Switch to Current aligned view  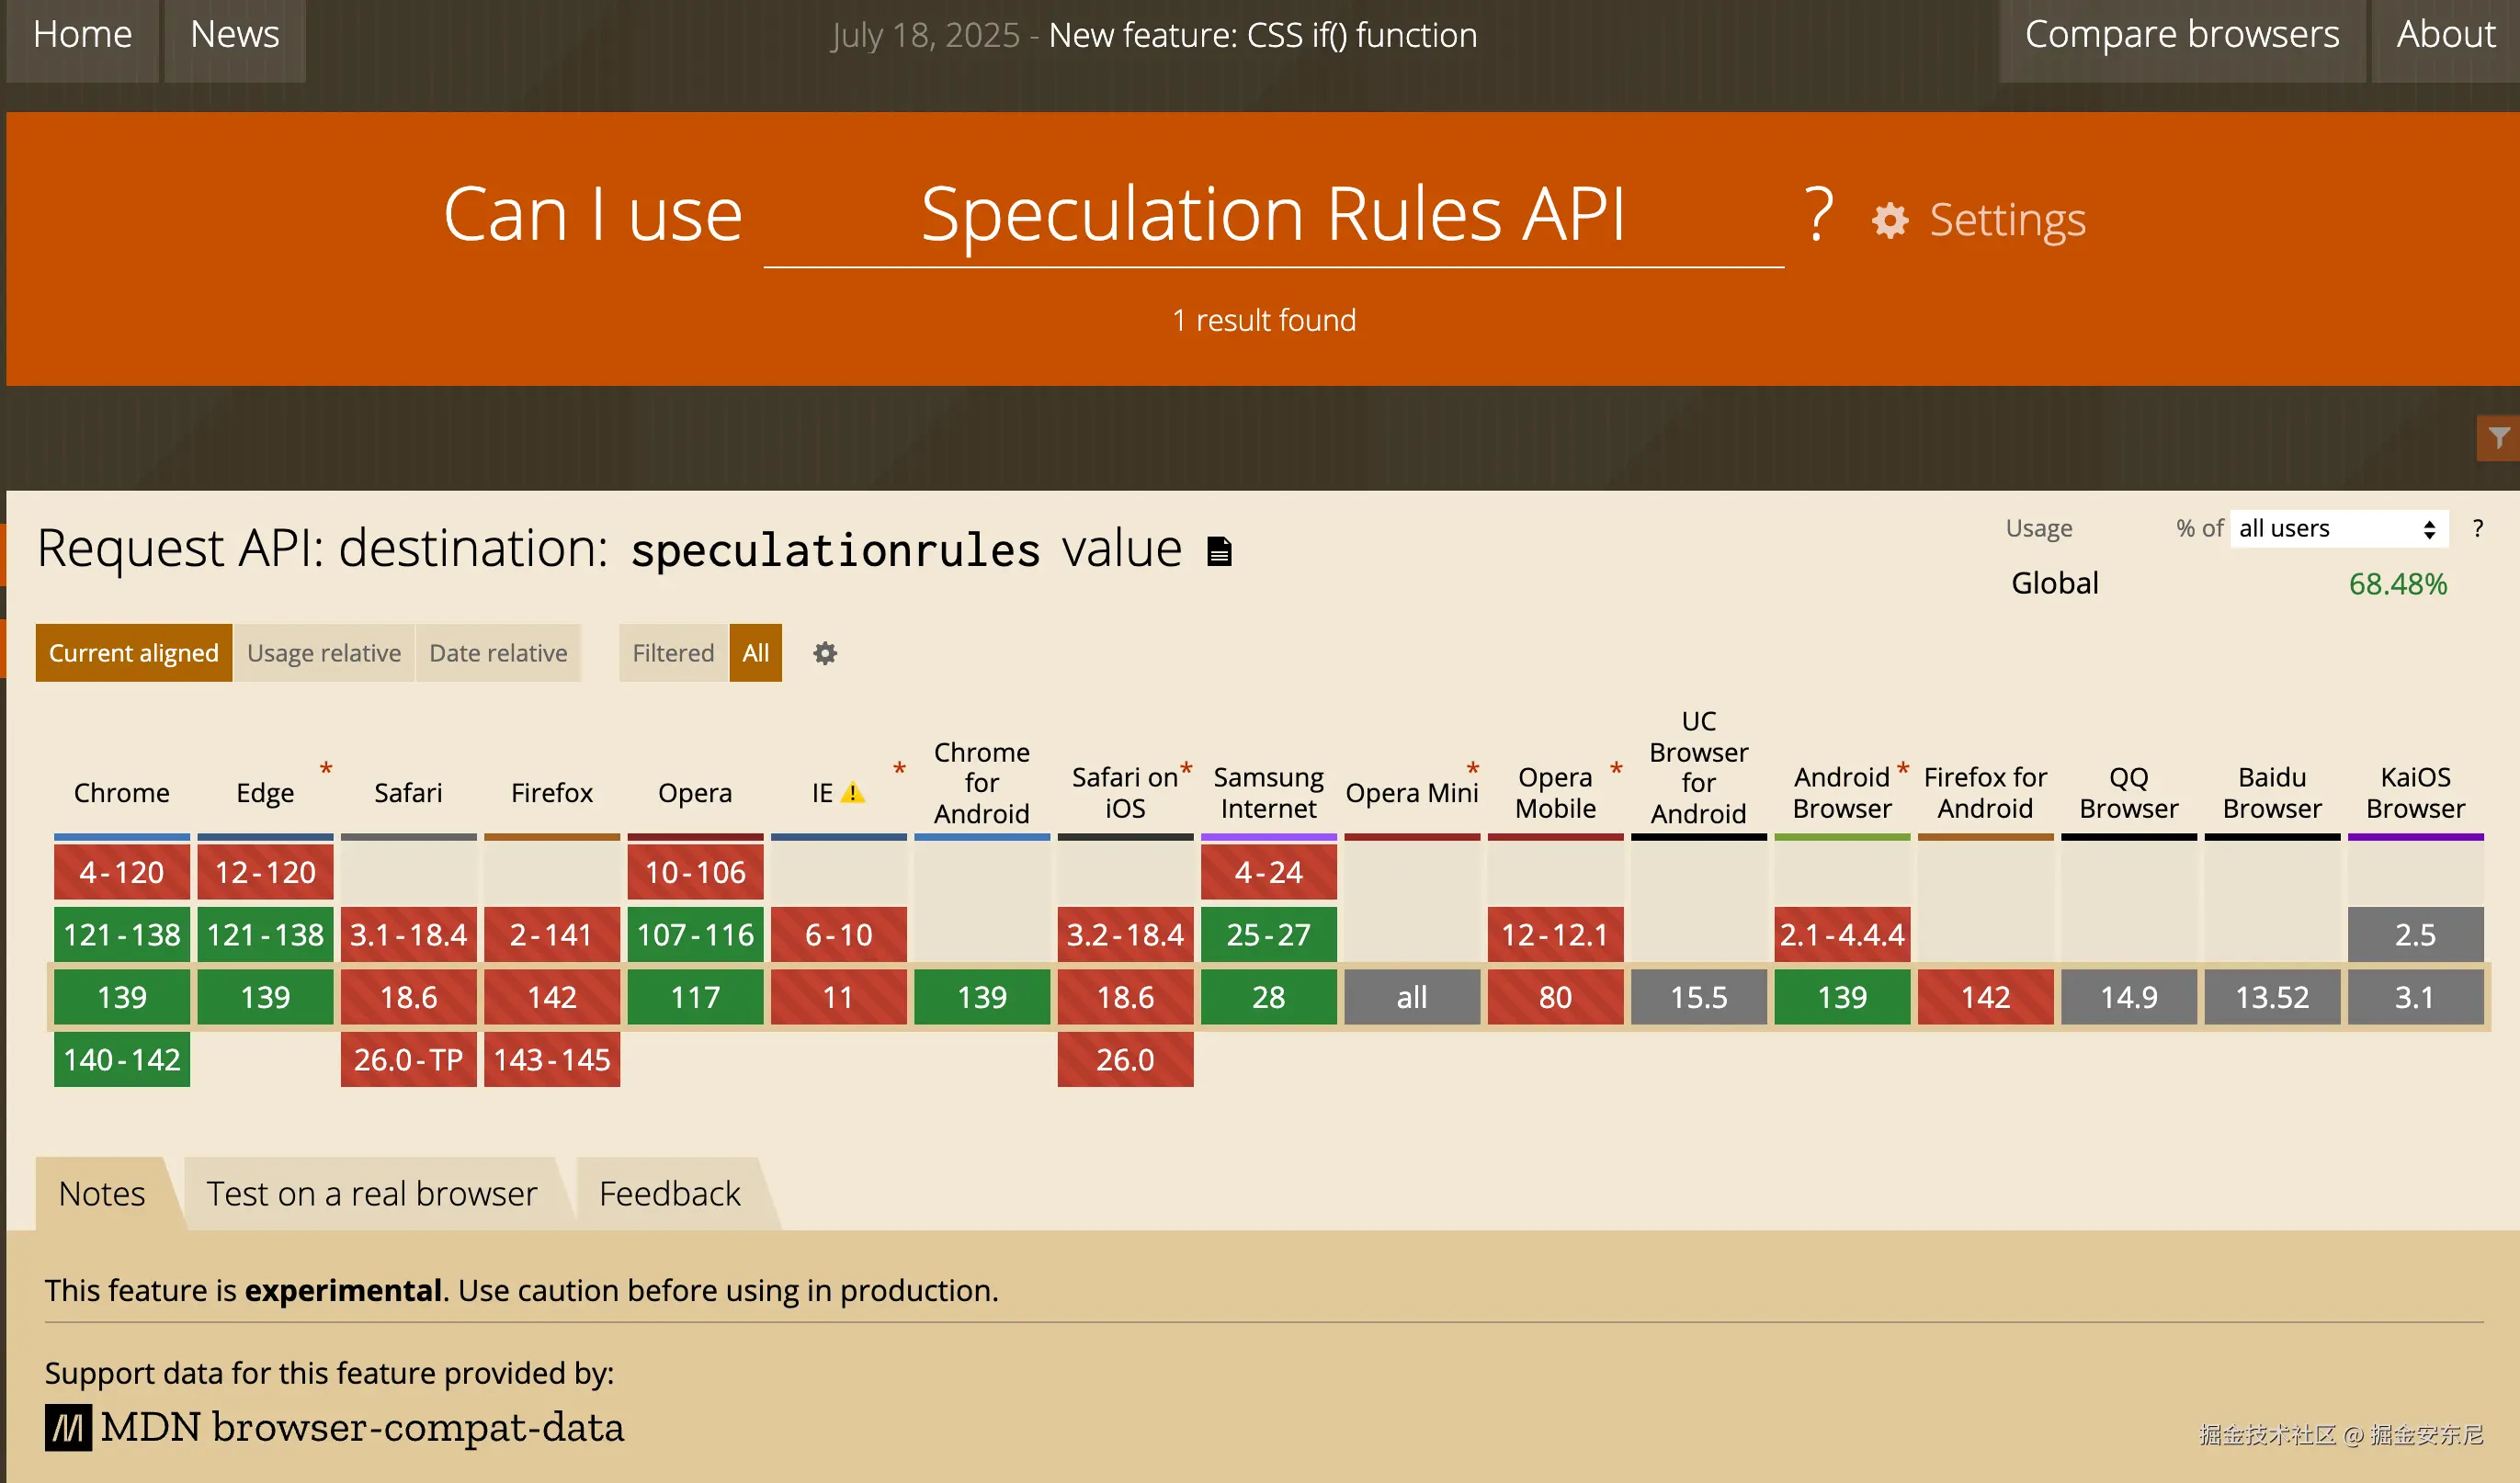click(x=133, y=653)
